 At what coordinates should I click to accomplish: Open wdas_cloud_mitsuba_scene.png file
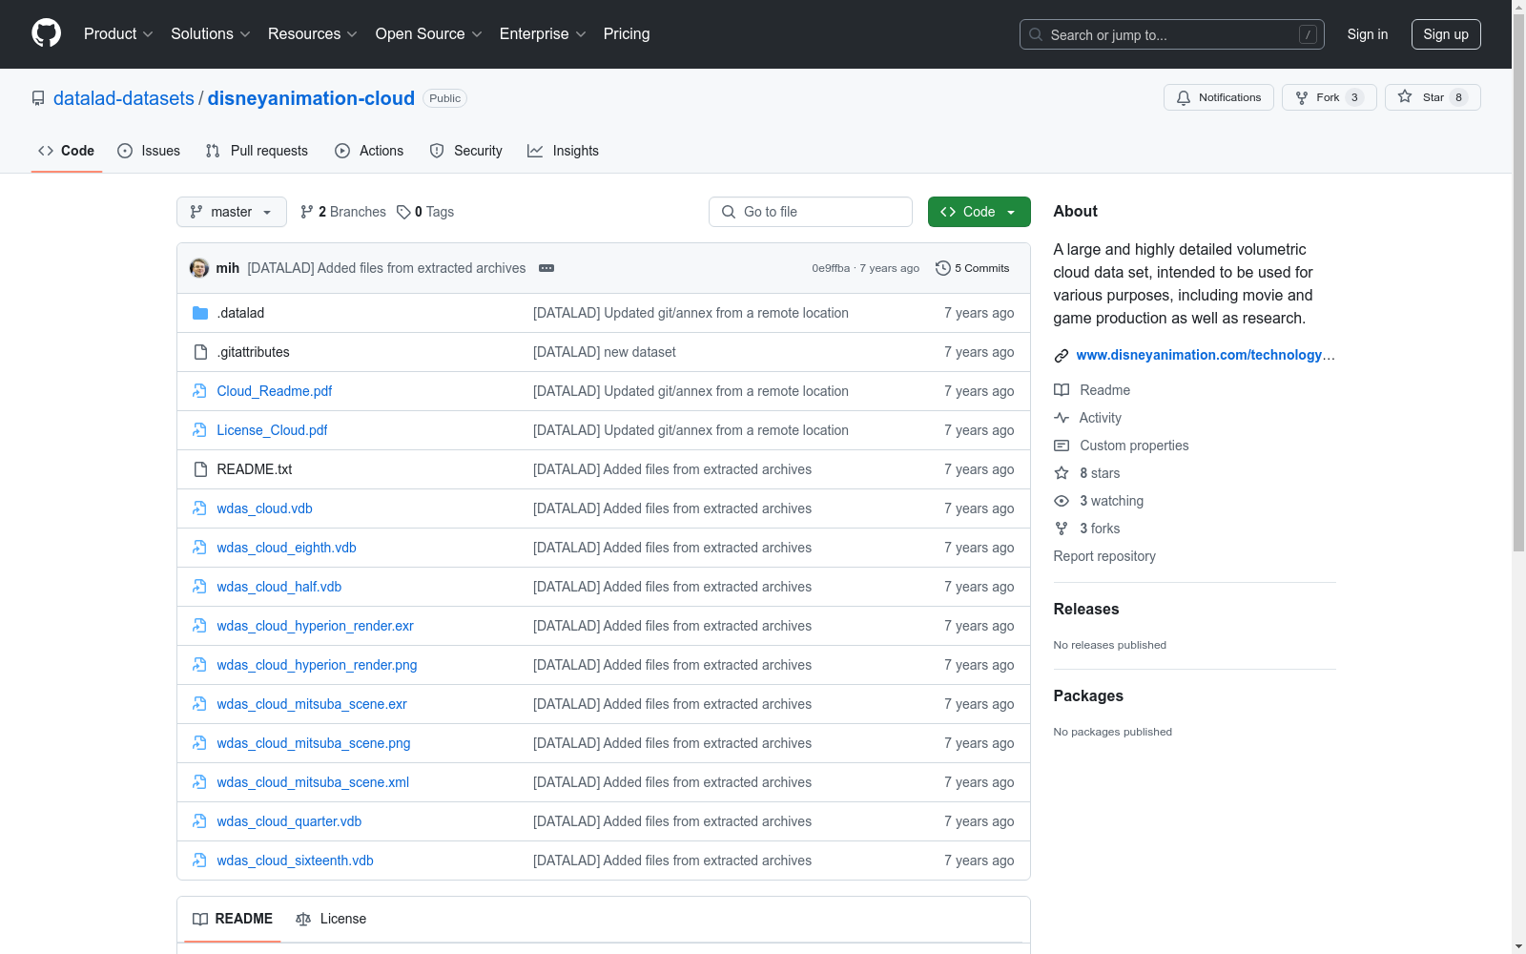tap(314, 743)
